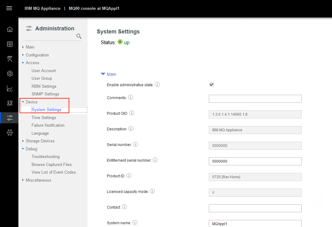Image resolution: width=332 pixels, height=227 pixels.
Task: Open User Group settings
Action: [x=42, y=79]
